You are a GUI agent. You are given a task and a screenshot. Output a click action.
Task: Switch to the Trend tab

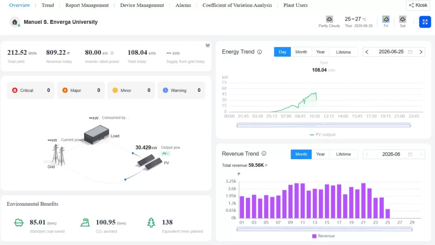[48, 5]
